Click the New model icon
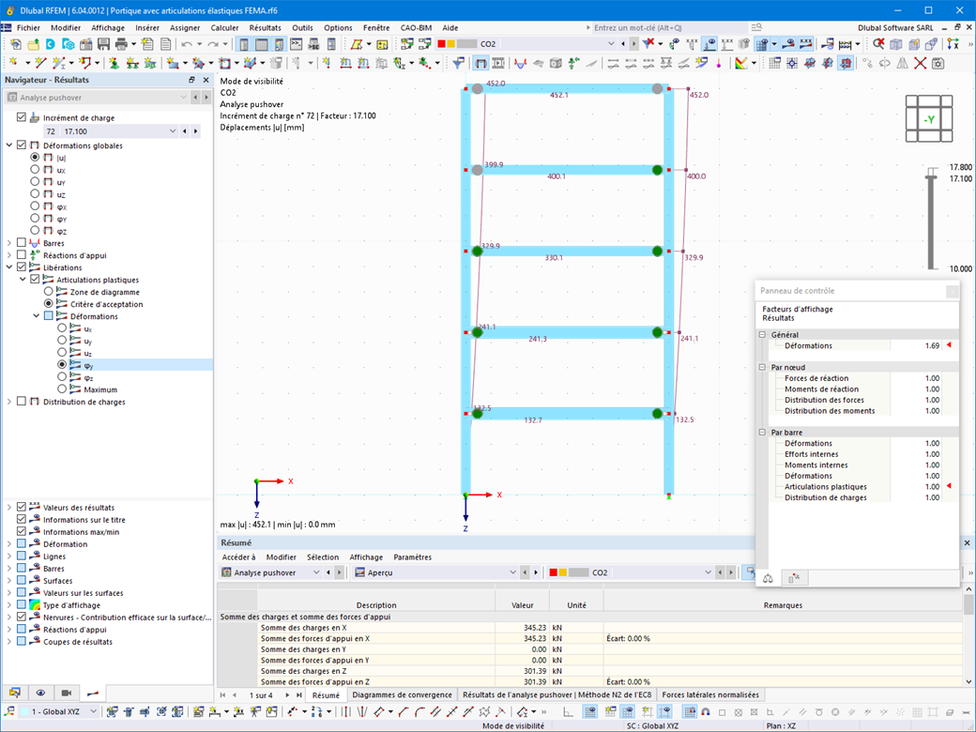Screen dimensions: 976x732 click(16, 44)
